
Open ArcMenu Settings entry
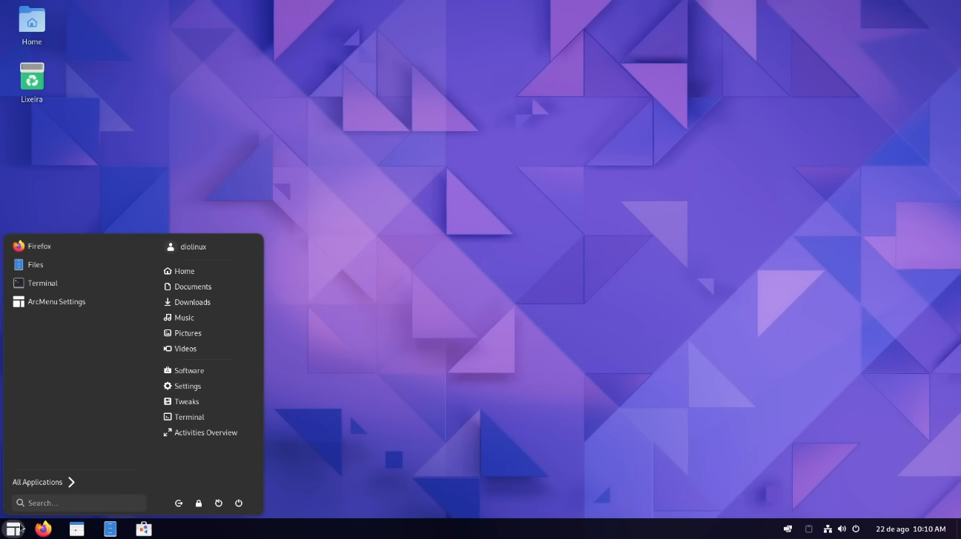click(56, 301)
